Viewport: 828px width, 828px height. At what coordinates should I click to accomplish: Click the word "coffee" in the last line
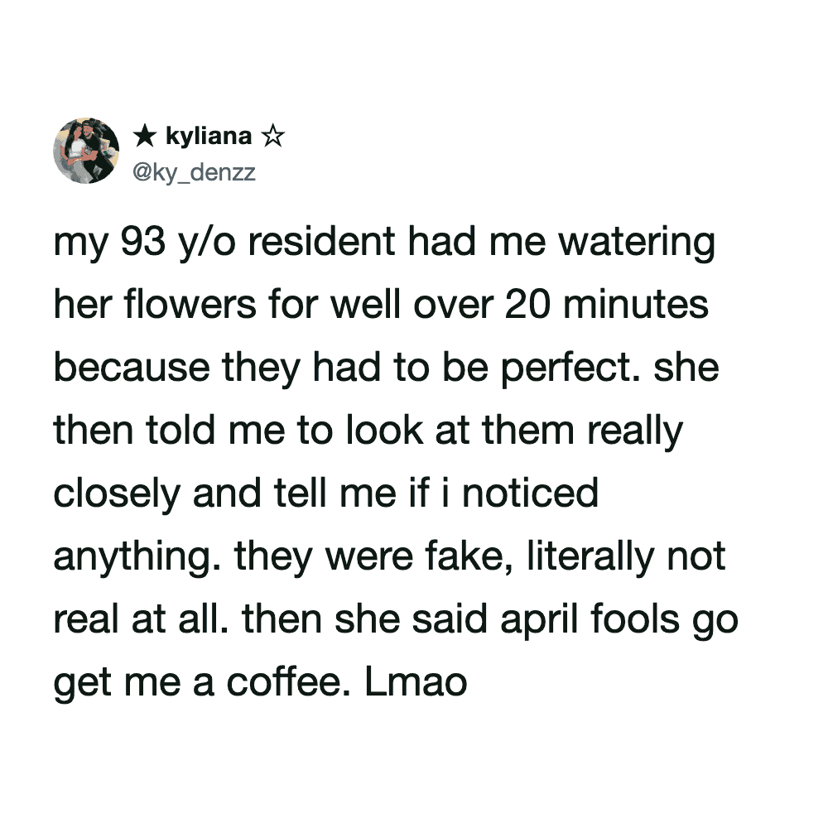tap(282, 682)
